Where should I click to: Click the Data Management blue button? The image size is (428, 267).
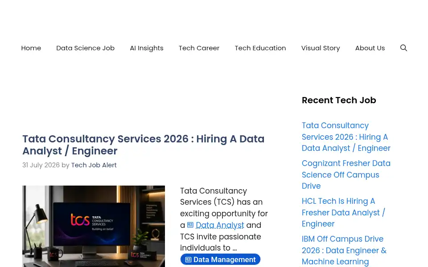220,259
